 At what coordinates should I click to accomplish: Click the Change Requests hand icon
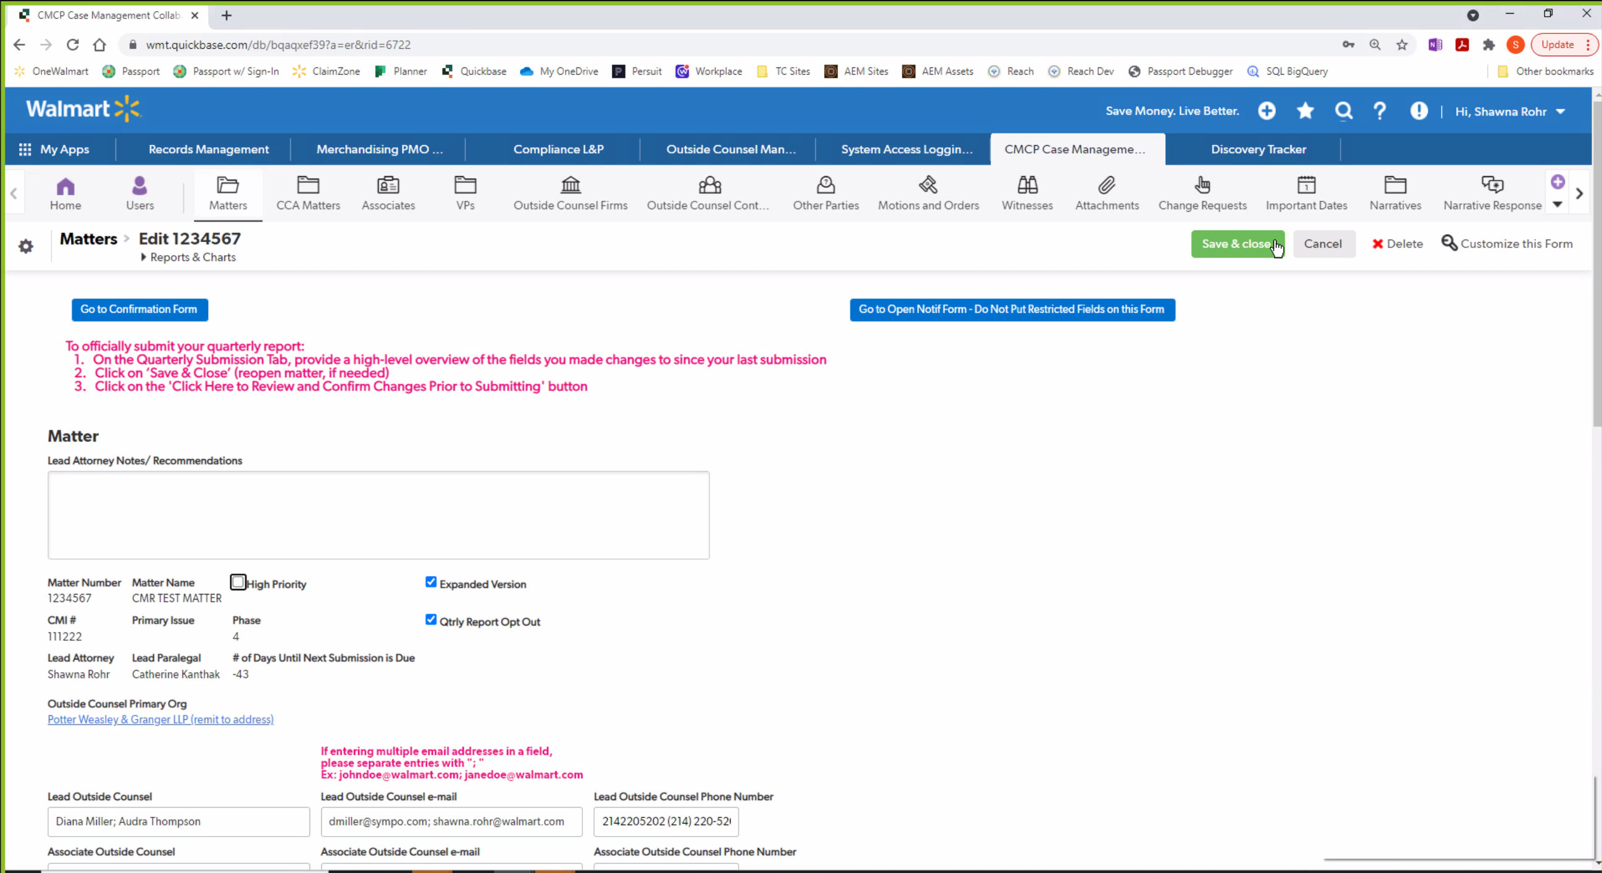point(1202,185)
